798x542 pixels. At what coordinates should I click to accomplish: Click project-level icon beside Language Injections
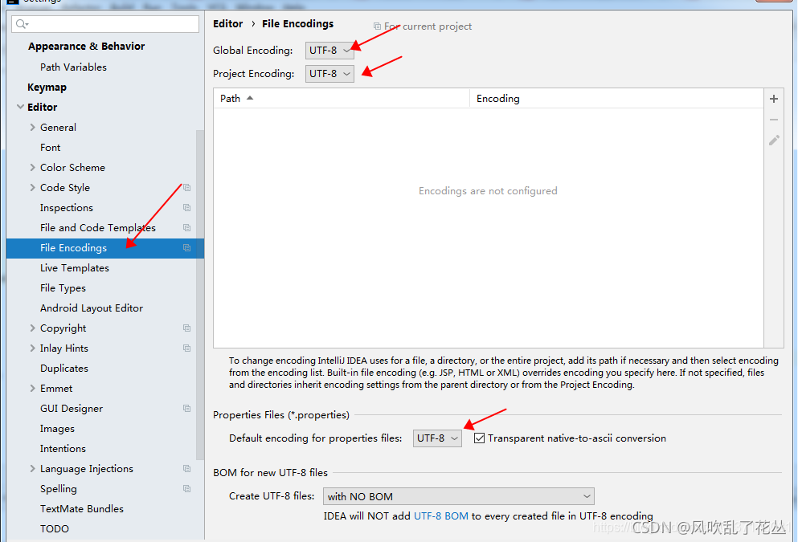(x=186, y=468)
